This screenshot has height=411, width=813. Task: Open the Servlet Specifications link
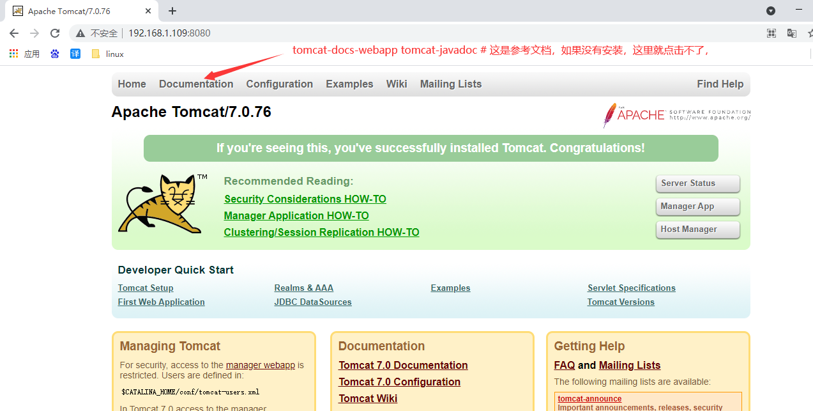(x=632, y=288)
